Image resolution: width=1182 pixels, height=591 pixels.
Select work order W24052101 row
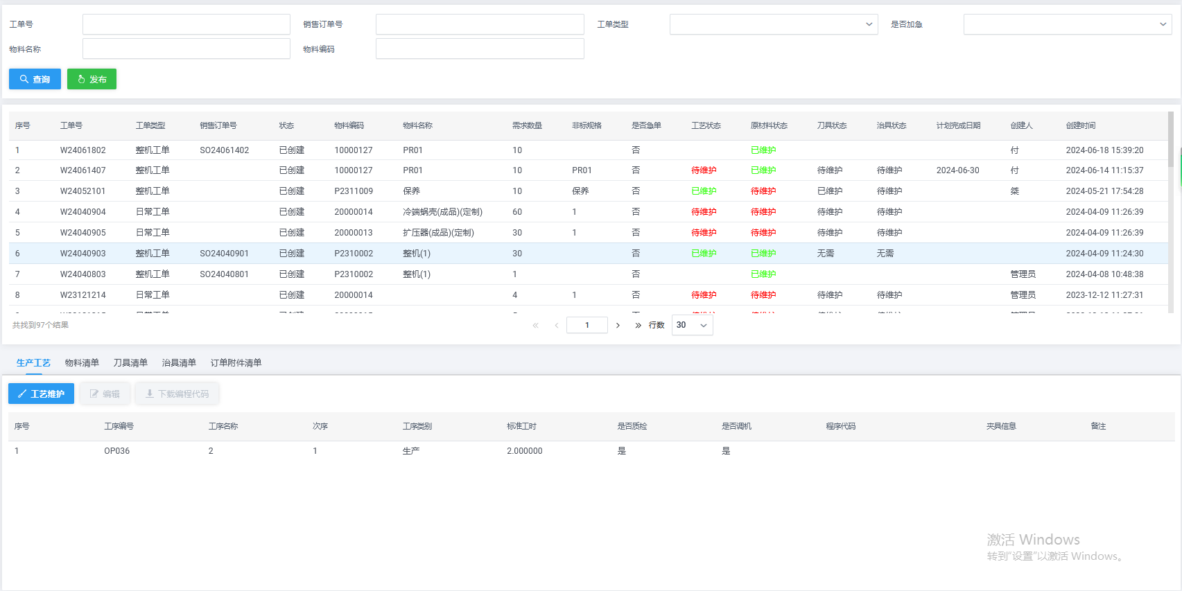588,191
